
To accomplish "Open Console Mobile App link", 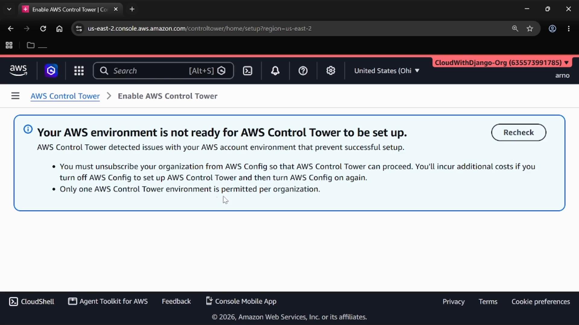I will tap(241, 302).
